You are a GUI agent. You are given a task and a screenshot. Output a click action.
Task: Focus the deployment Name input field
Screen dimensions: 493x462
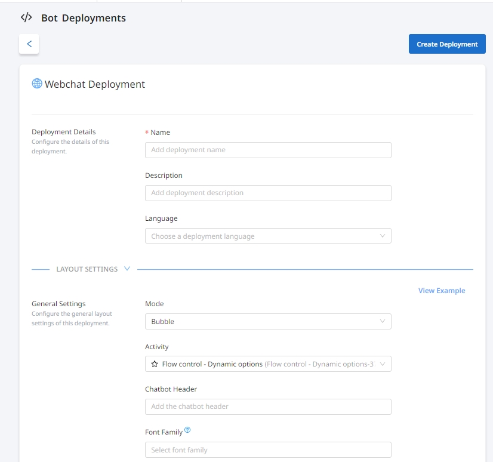tap(268, 150)
